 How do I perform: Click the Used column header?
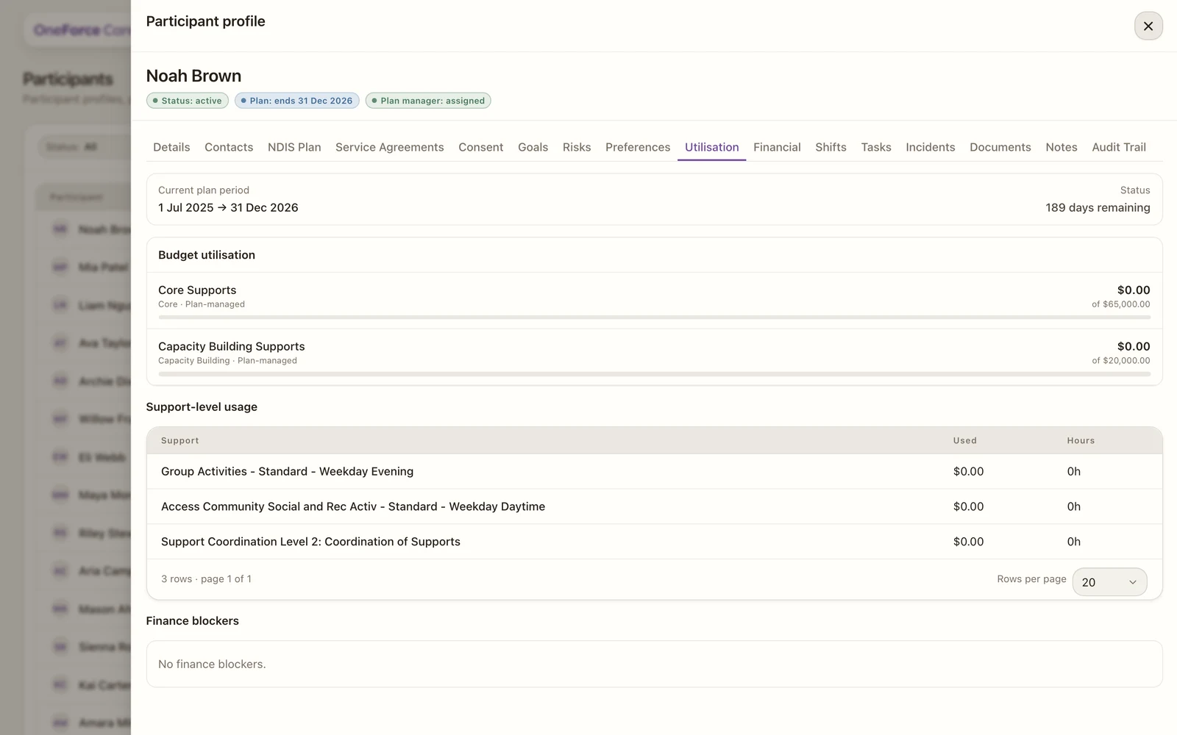point(965,440)
